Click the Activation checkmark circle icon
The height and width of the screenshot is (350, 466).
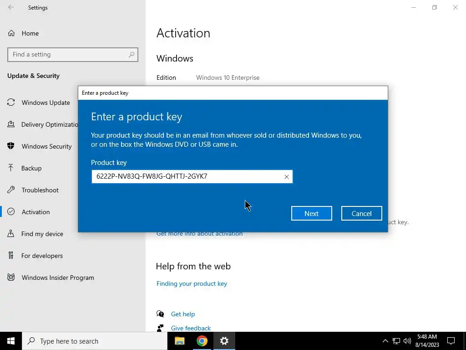click(x=11, y=211)
